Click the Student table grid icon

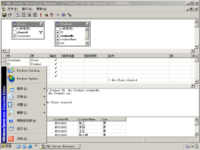click(57, 24)
